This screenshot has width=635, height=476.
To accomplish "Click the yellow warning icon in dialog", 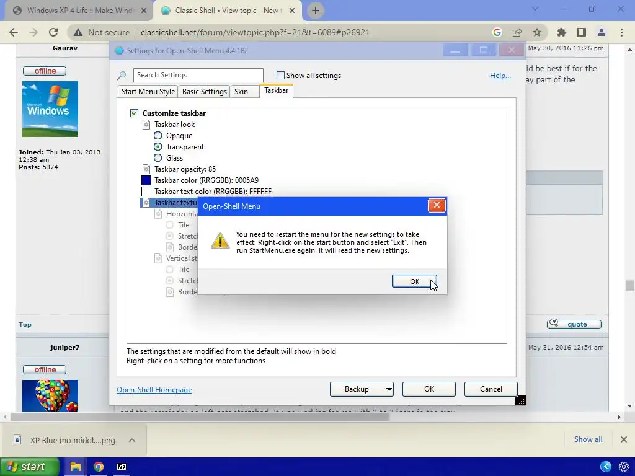I will [x=220, y=240].
